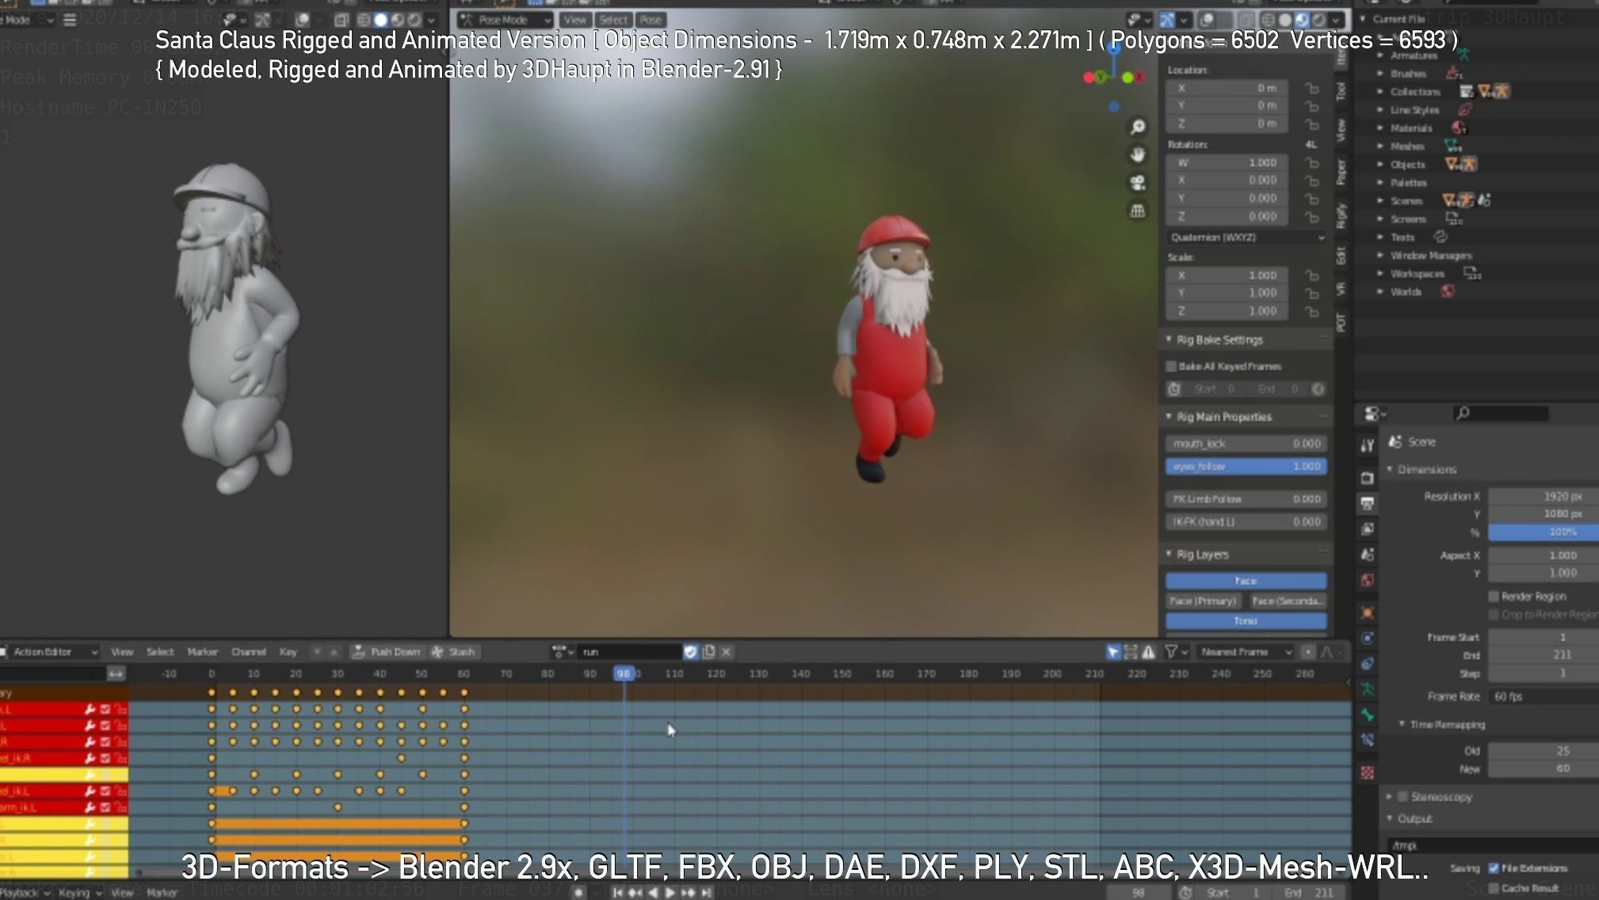Click the viewport pan hand icon
The height and width of the screenshot is (900, 1599).
(1138, 154)
